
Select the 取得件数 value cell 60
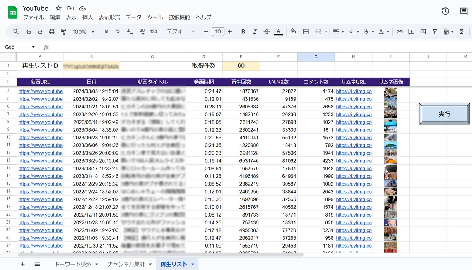[x=241, y=66]
